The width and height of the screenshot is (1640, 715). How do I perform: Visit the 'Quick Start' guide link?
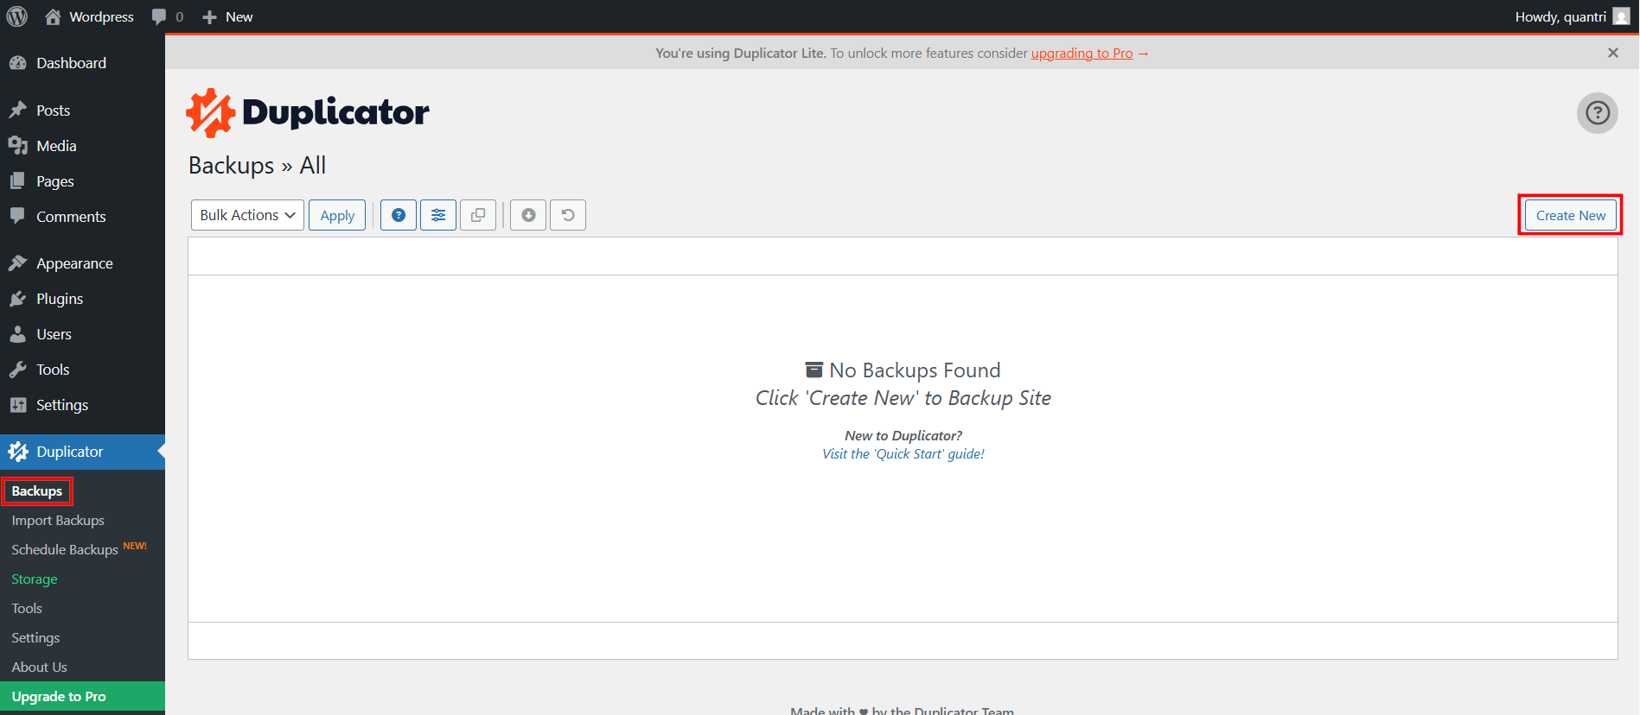click(x=903, y=454)
